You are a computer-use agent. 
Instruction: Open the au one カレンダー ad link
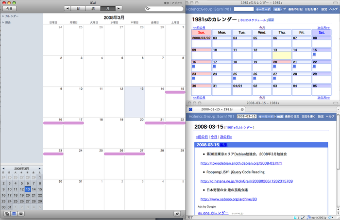[x=213, y=213]
